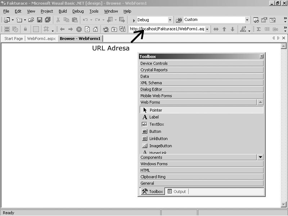Click the Cut scissors icon
This screenshot has width=288, height=216.
(58, 20)
